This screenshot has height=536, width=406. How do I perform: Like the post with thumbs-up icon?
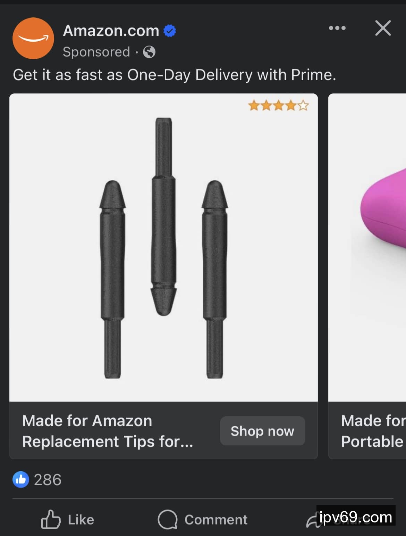51,519
